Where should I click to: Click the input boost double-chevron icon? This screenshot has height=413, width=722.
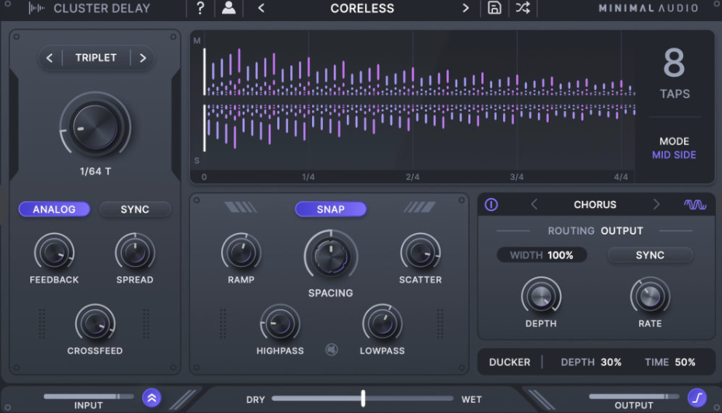tap(151, 397)
